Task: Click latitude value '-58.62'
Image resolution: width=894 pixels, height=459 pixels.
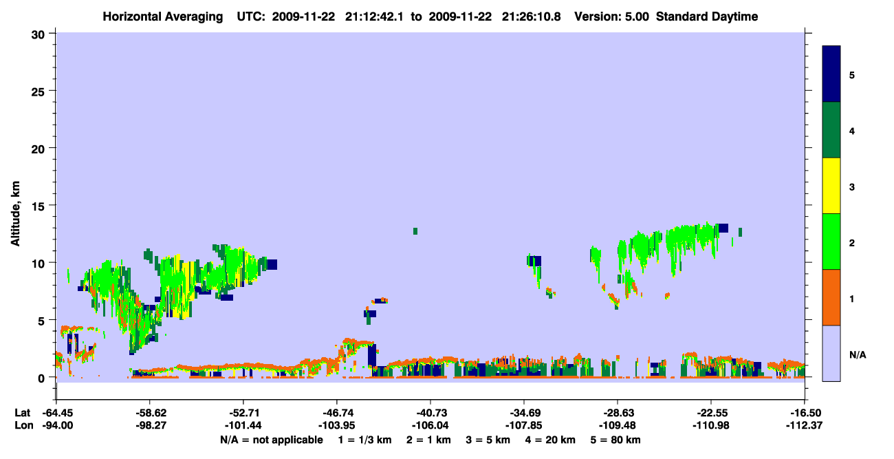Action: point(151,413)
